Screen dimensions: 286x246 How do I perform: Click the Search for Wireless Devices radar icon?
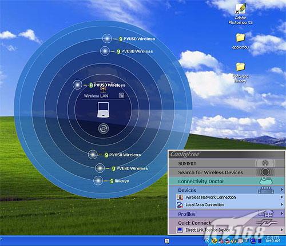coord(265,172)
